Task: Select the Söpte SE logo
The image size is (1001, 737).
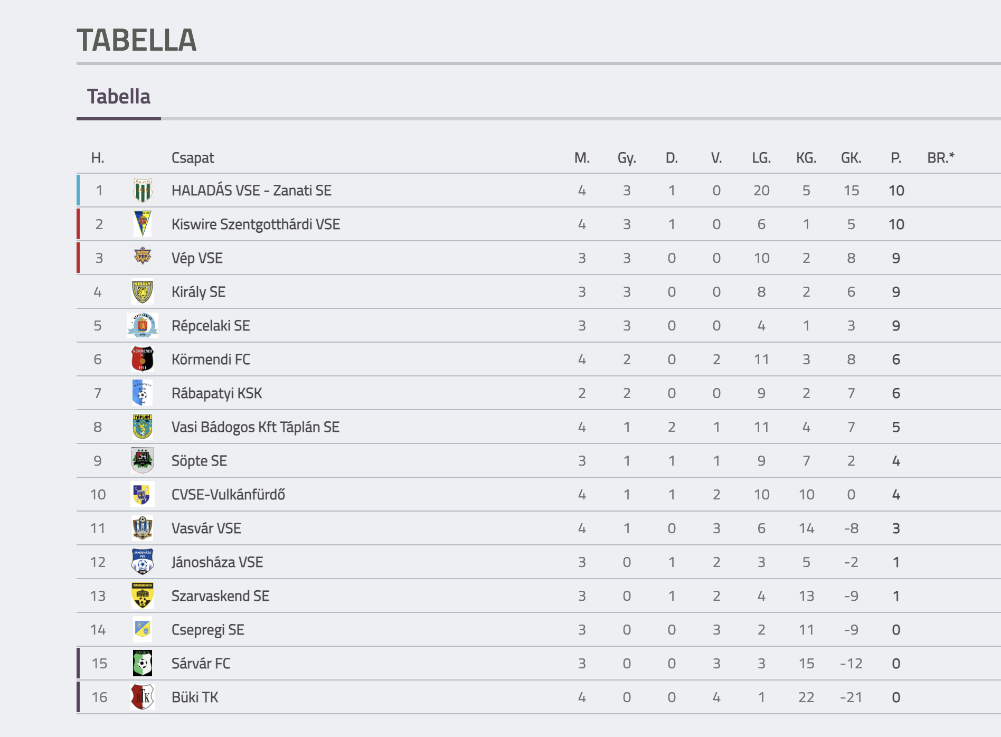Action: pyautogui.click(x=143, y=461)
